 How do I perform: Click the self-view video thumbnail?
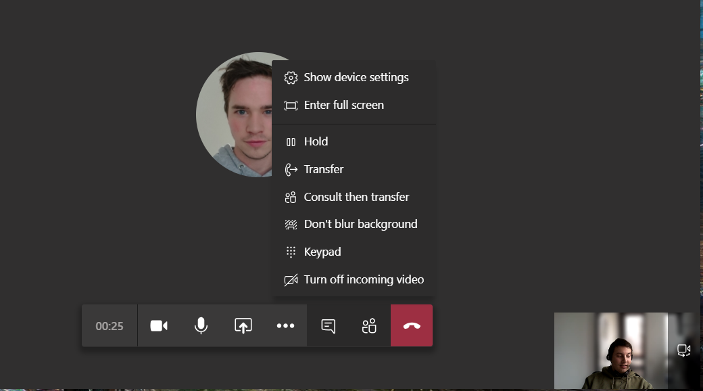pos(610,350)
